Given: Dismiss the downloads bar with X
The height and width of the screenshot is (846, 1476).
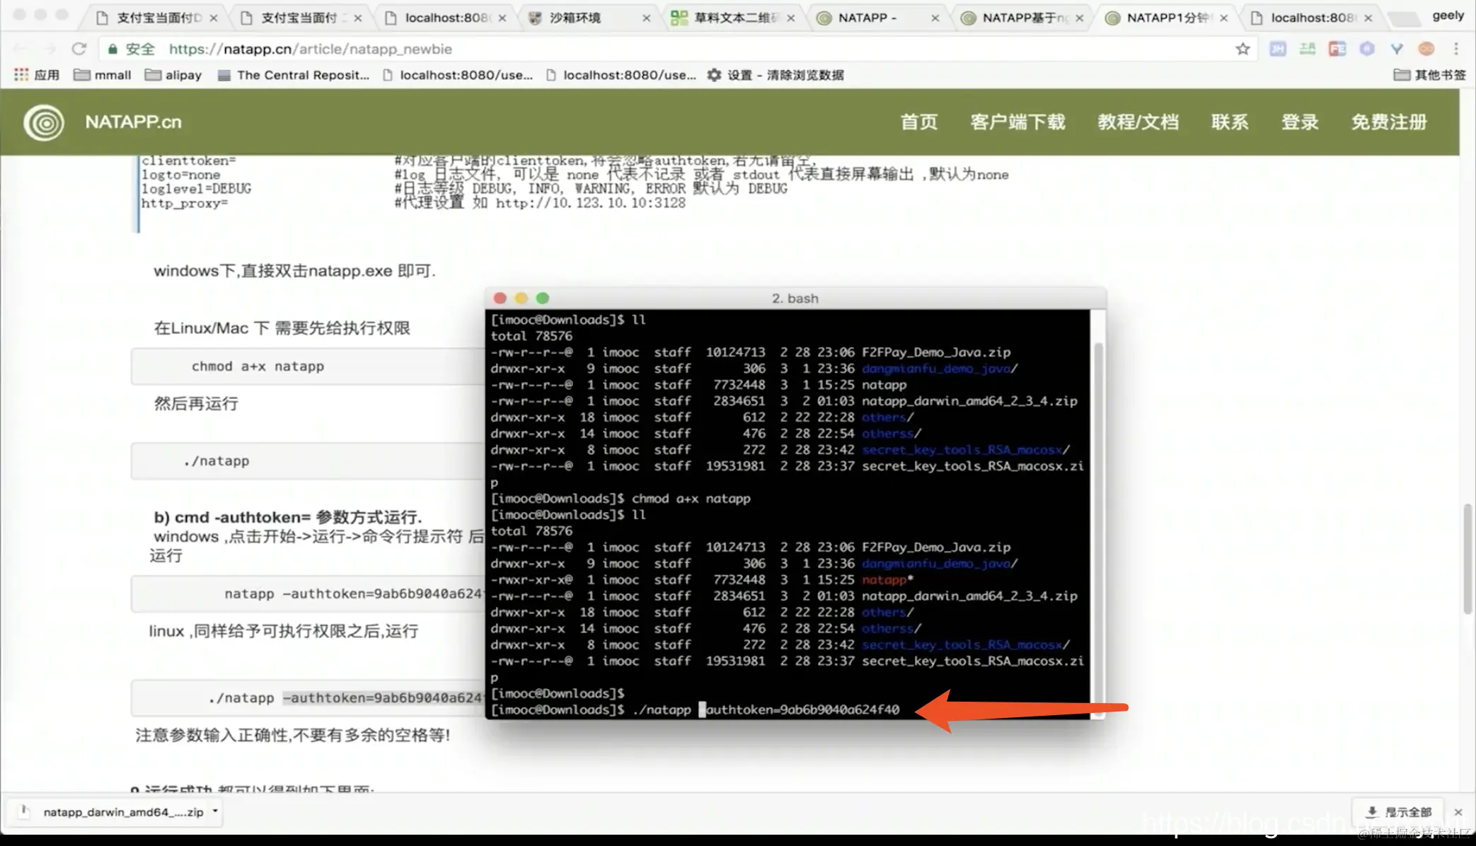Looking at the screenshot, I should tap(1458, 812).
